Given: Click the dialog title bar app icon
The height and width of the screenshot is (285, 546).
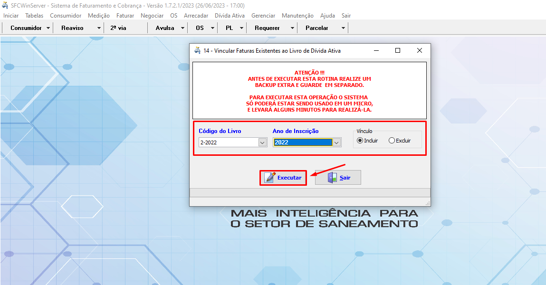Looking at the screenshot, I should tap(197, 51).
